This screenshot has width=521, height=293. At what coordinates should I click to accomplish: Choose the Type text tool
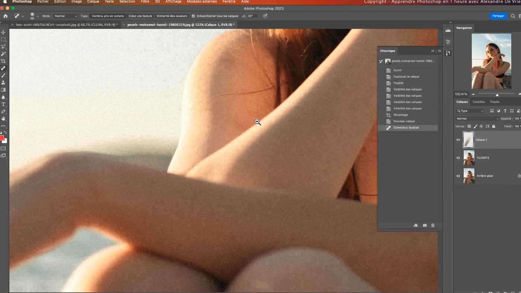[3, 104]
